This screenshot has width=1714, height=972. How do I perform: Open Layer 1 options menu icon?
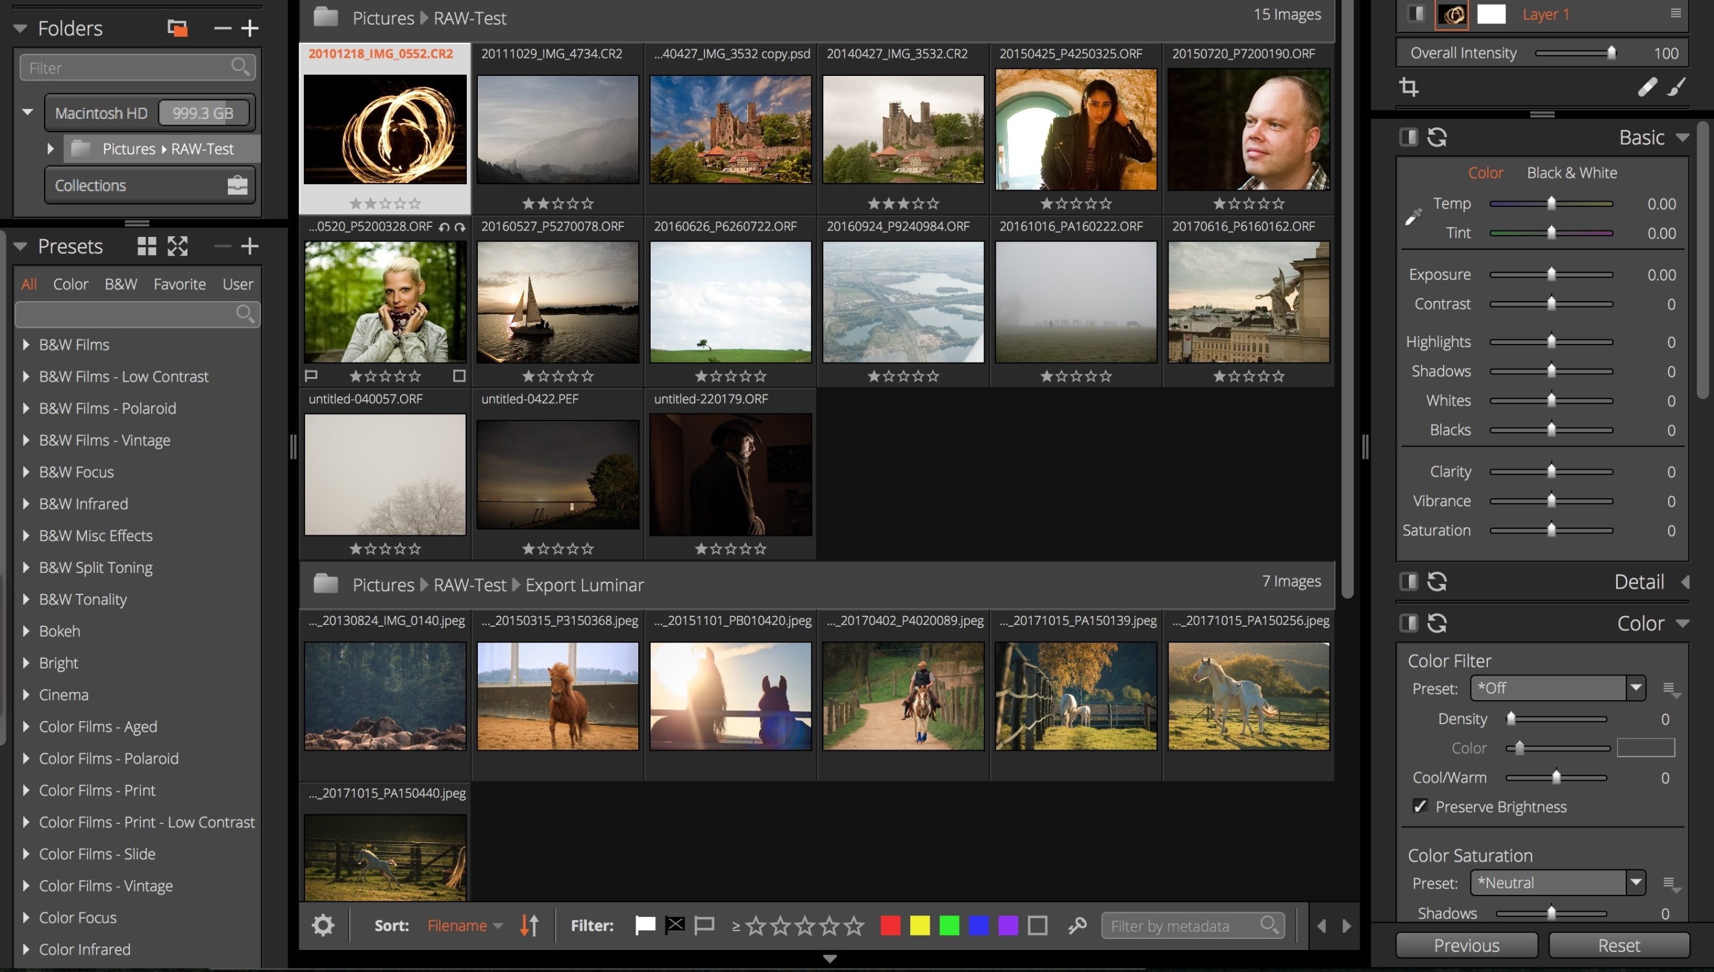(x=1676, y=14)
